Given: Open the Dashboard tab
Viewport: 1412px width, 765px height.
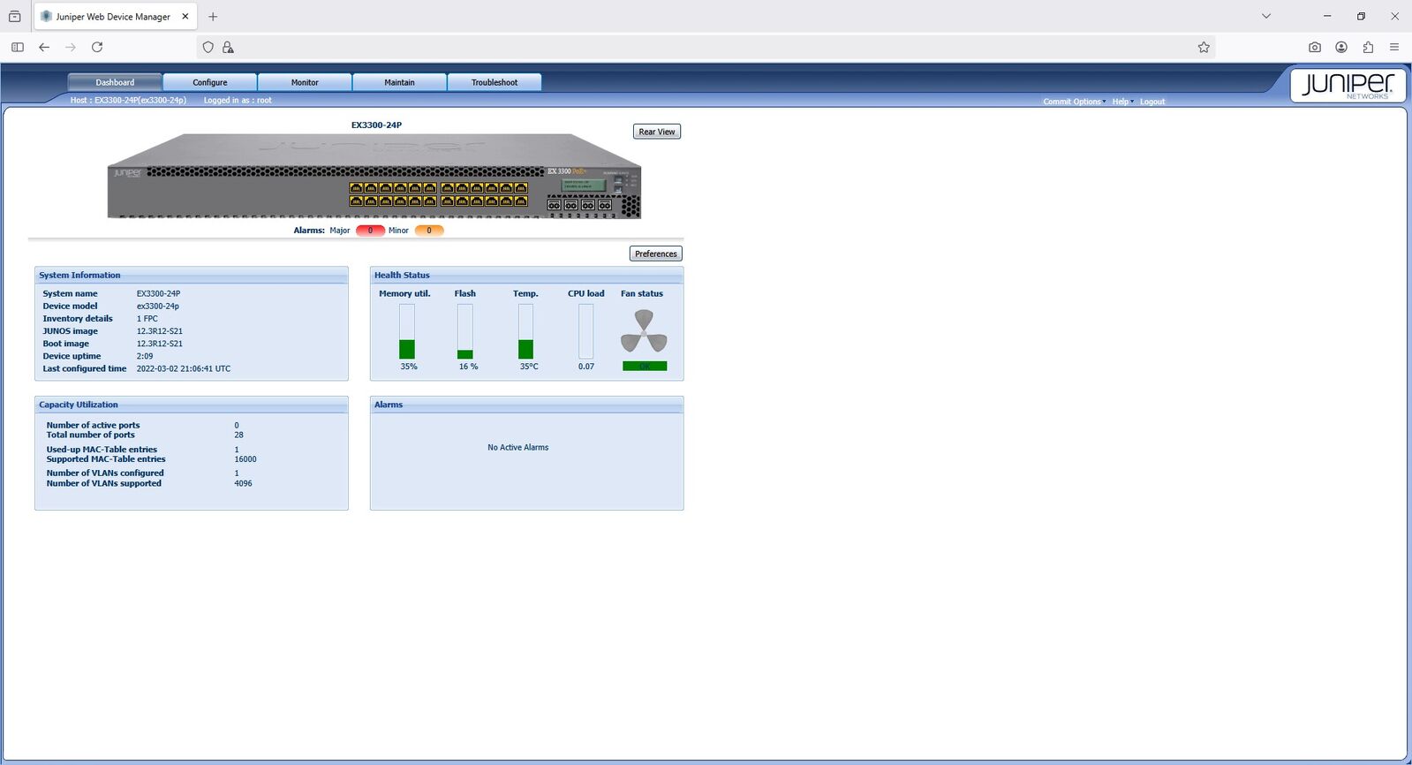Looking at the screenshot, I should (115, 82).
